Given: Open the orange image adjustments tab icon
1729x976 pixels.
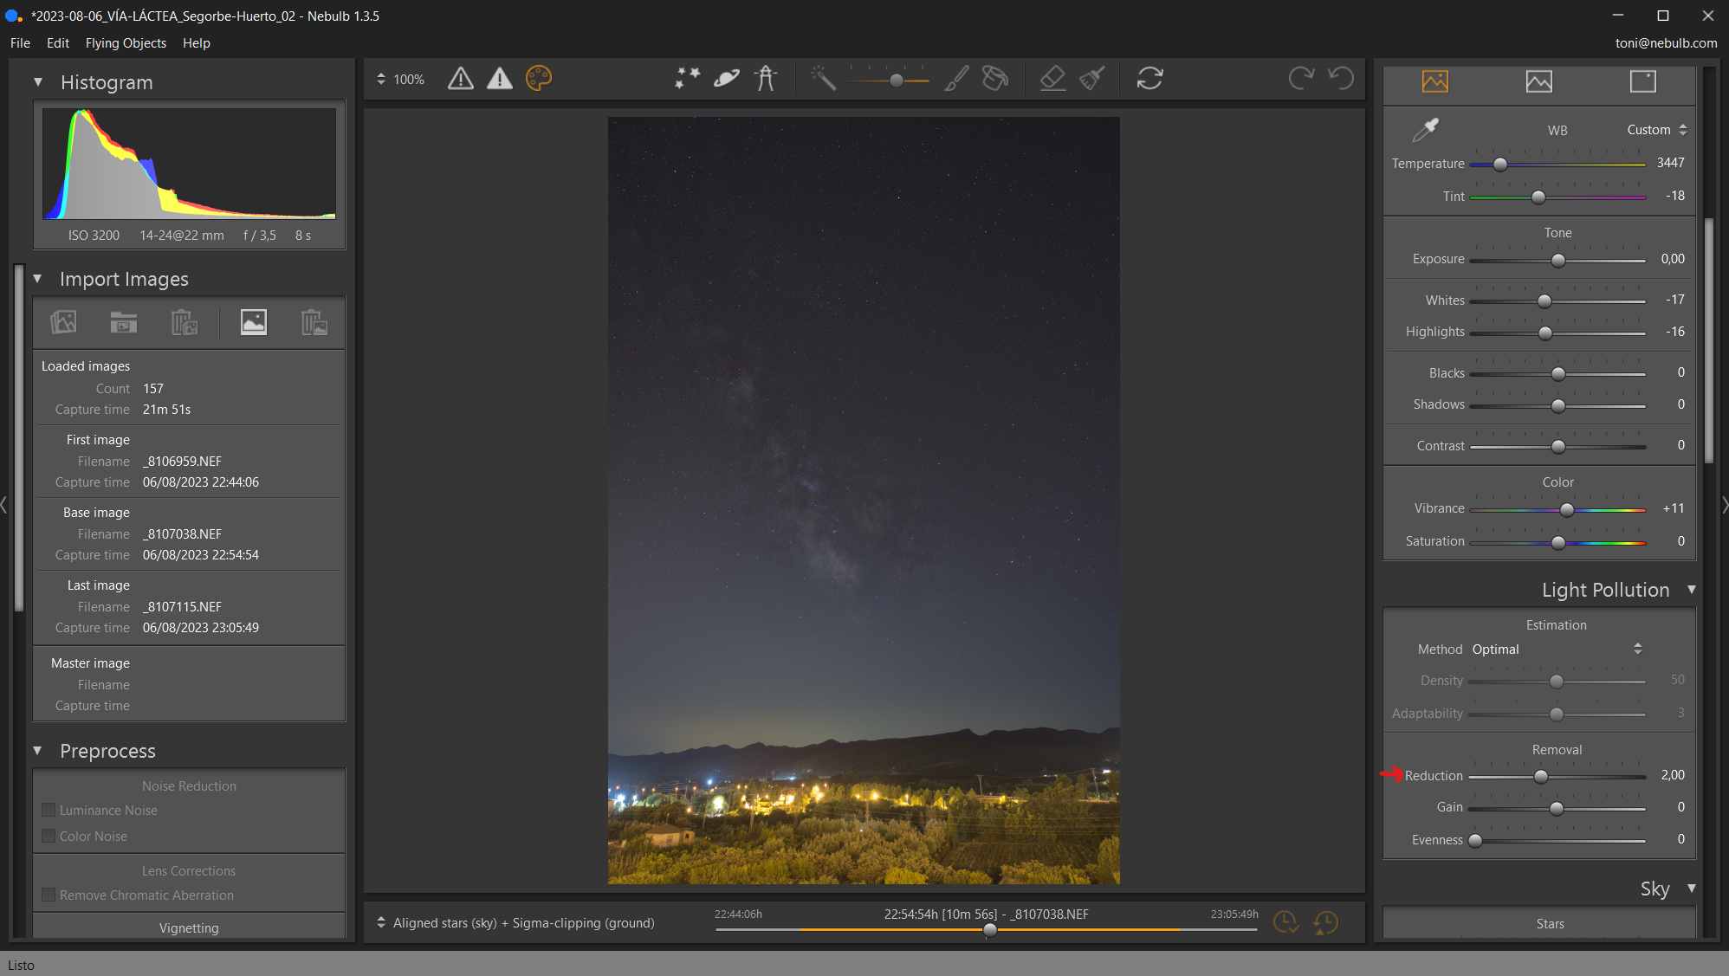Looking at the screenshot, I should pos(1435,81).
